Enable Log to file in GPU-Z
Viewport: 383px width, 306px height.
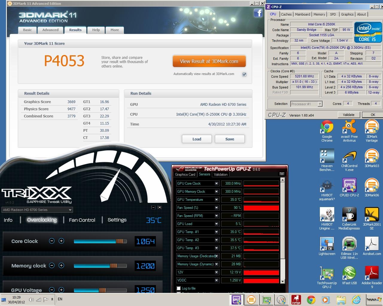point(179,288)
